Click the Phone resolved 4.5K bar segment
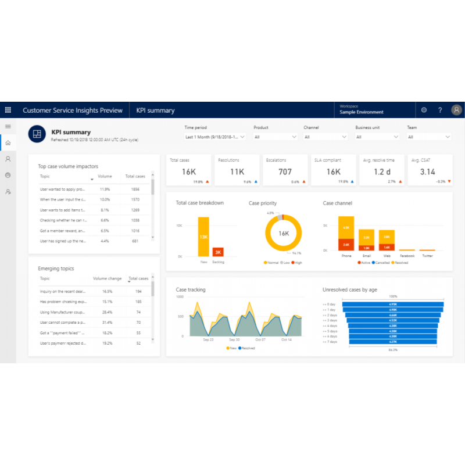Viewport: 465px width, 465px height. [346, 227]
